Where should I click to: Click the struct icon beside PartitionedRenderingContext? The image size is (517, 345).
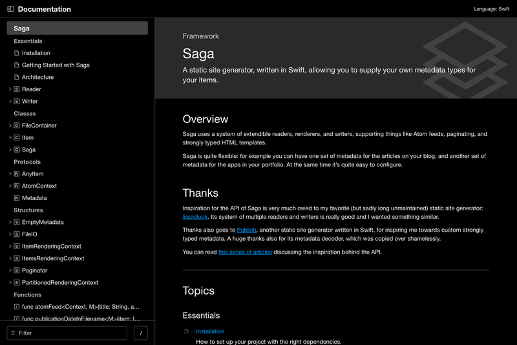click(x=17, y=283)
